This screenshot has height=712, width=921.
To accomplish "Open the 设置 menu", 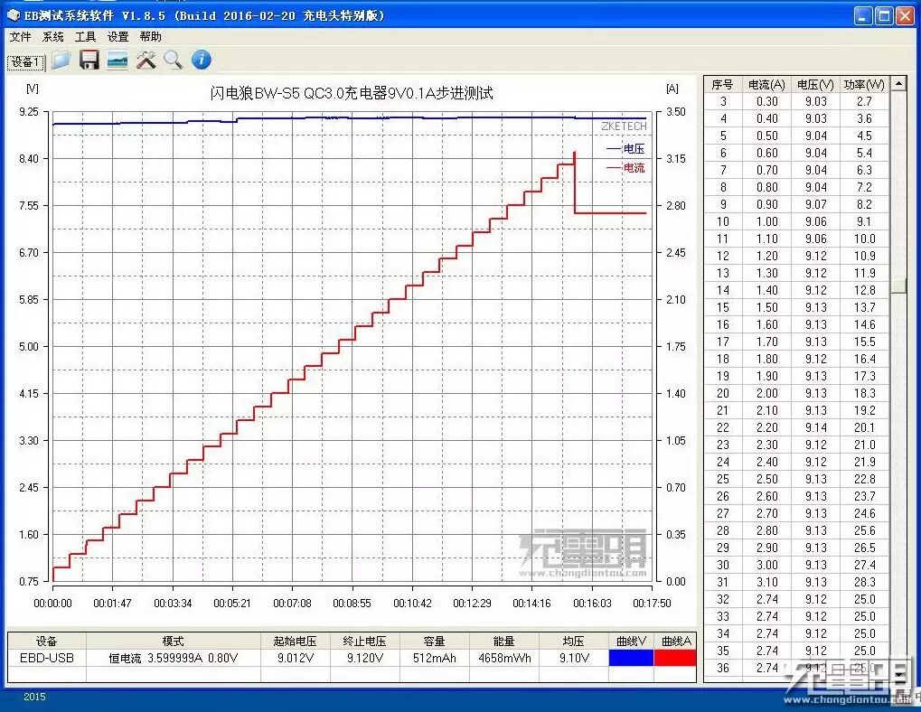I will point(117,36).
